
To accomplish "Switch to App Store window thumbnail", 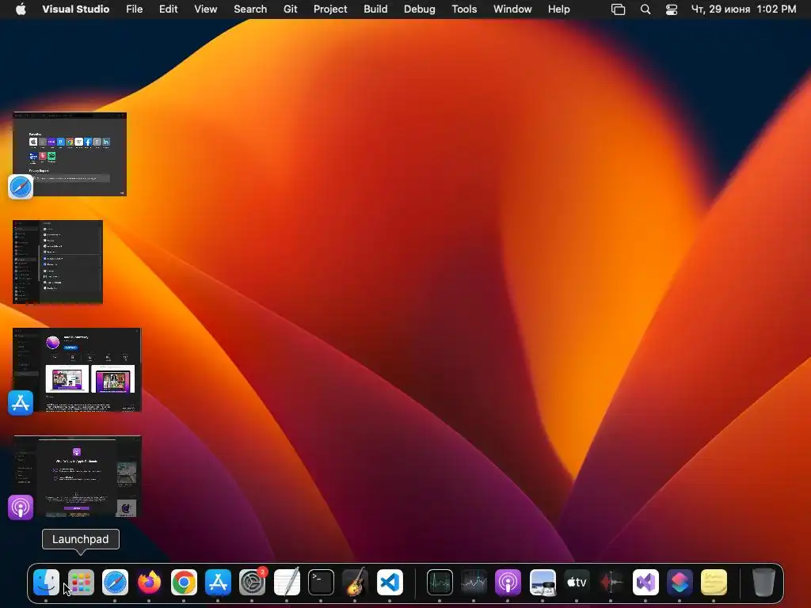I will point(77,370).
